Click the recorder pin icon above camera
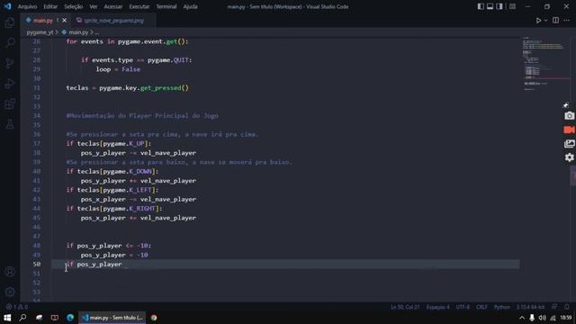Screen dimensions: 576x324 point(566,105)
